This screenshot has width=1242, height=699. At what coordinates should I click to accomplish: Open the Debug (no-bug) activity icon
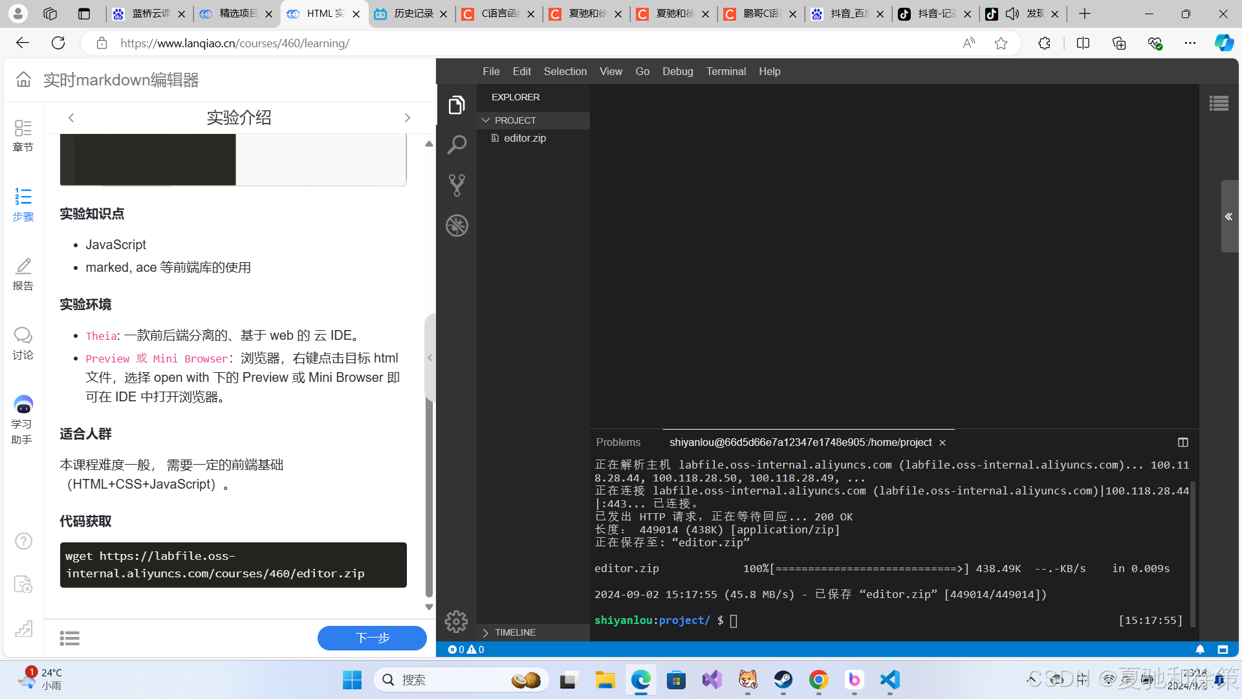(x=457, y=225)
